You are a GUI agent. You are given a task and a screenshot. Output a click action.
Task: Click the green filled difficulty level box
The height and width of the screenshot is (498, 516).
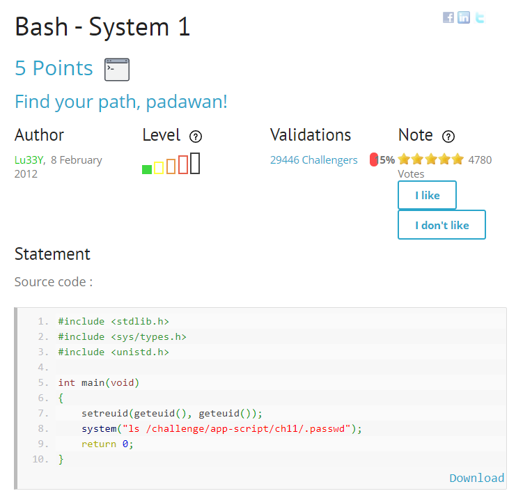[147, 169]
